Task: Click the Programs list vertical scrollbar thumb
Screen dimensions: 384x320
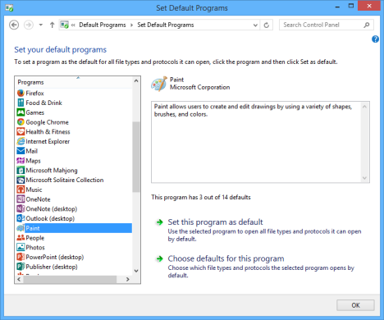Action: 135,157
